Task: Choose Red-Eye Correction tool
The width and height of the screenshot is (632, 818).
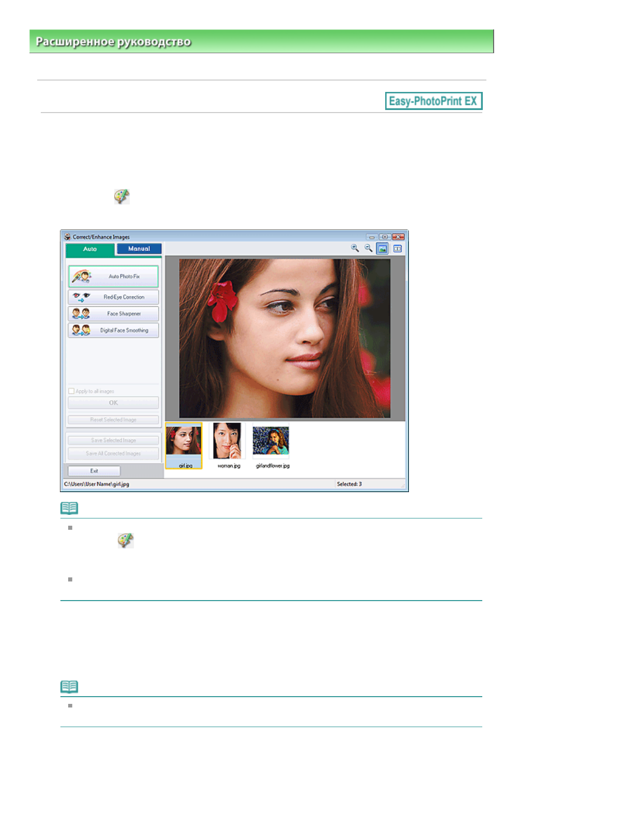Action: [113, 297]
